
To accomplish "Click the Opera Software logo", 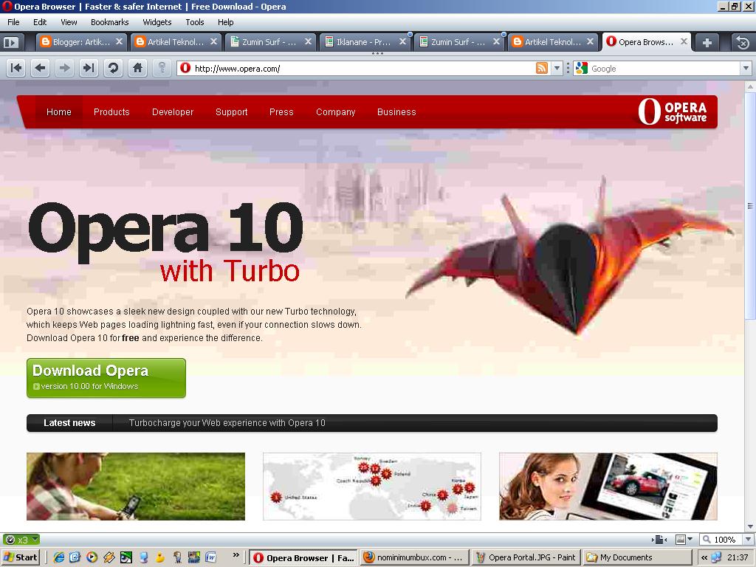I will pyautogui.click(x=673, y=112).
